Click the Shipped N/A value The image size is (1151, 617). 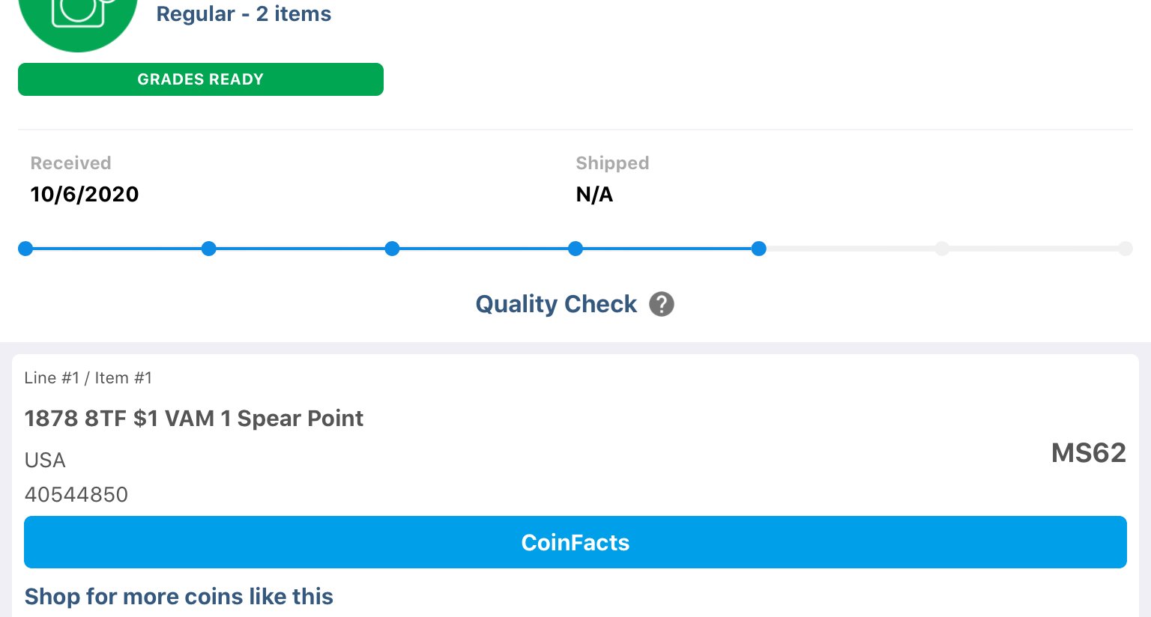[594, 194]
